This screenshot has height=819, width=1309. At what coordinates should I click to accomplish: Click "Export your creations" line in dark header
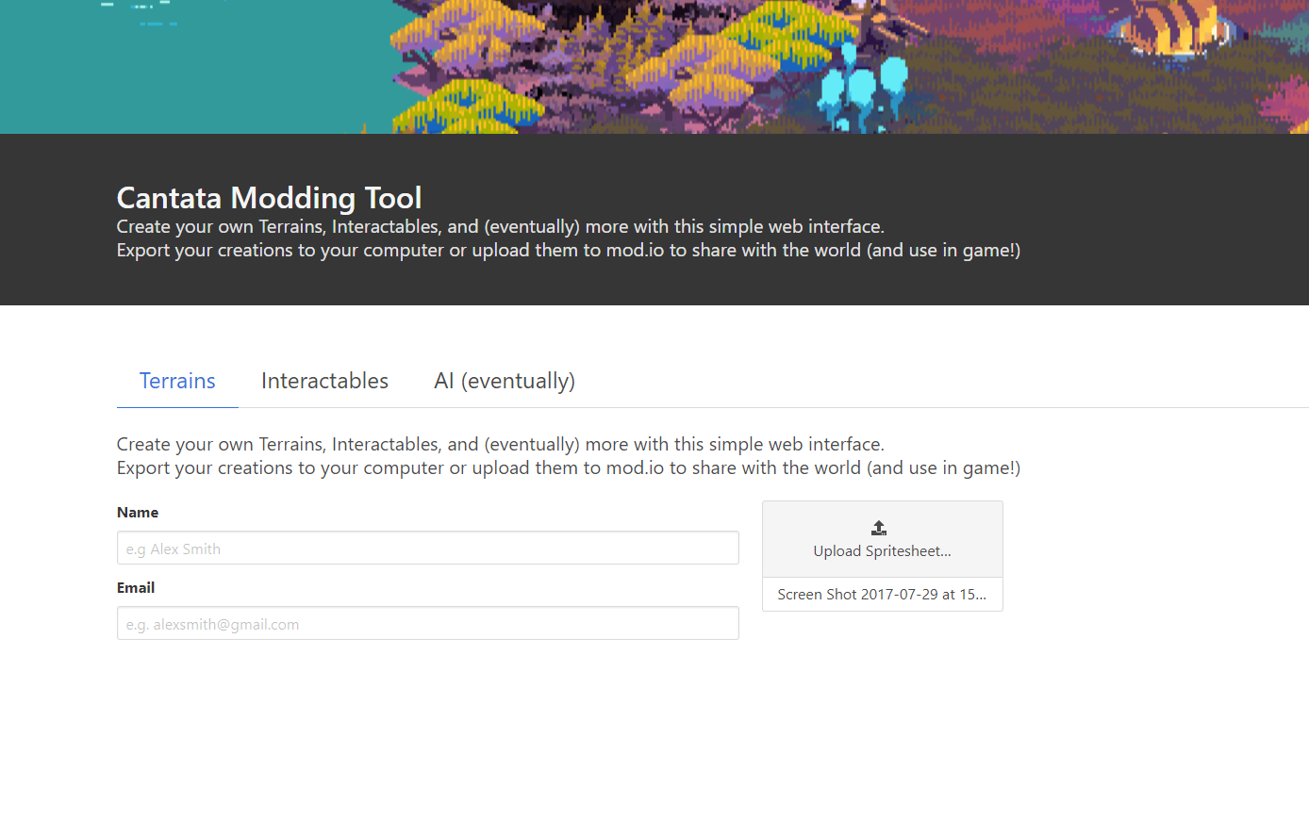[568, 251]
